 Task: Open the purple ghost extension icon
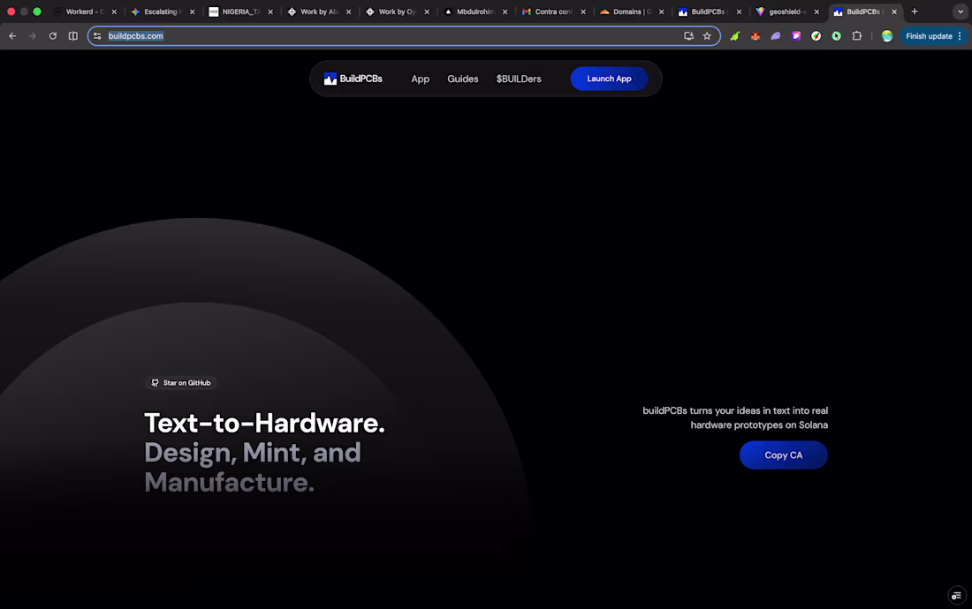pyautogui.click(x=776, y=36)
